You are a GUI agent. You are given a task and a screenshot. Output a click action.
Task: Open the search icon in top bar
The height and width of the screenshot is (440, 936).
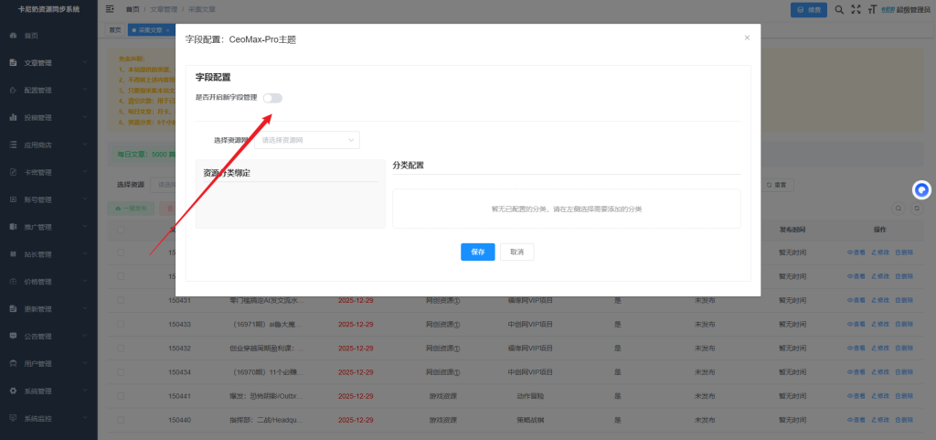[839, 9]
